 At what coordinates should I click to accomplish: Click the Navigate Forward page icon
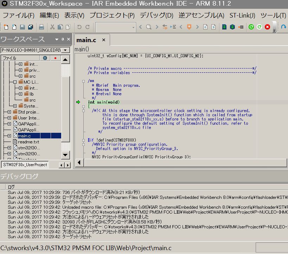pos(213,27)
